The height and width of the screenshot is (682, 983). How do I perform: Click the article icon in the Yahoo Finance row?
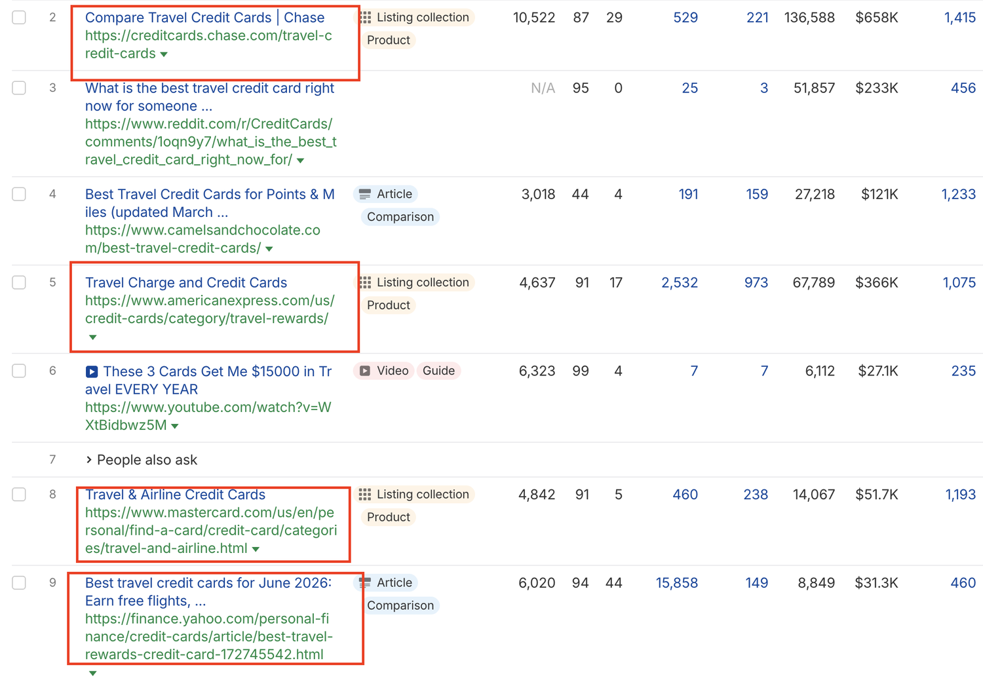pyautogui.click(x=365, y=583)
